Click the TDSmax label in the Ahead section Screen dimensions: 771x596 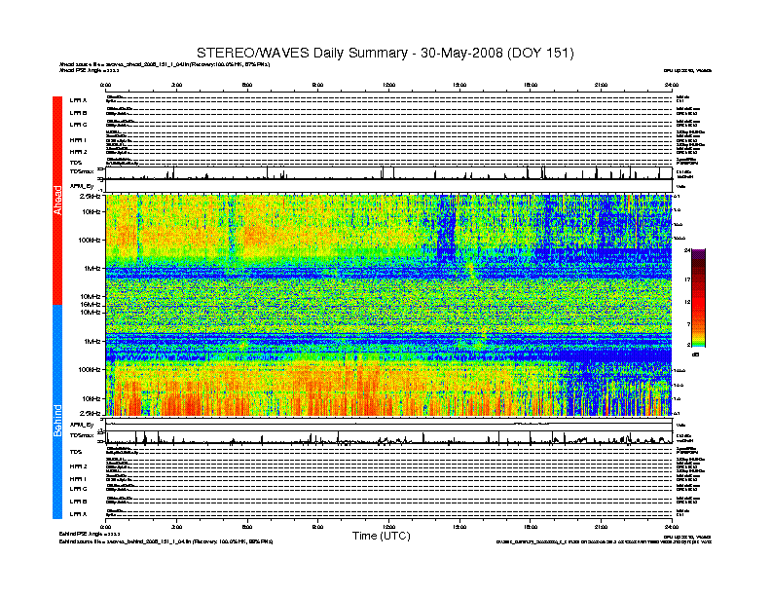pyautogui.click(x=82, y=171)
